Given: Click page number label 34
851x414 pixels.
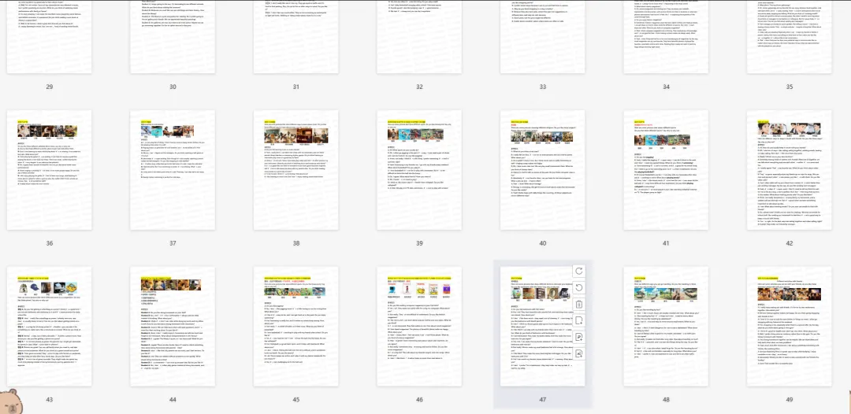Looking at the screenshot, I should coord(666,87).
